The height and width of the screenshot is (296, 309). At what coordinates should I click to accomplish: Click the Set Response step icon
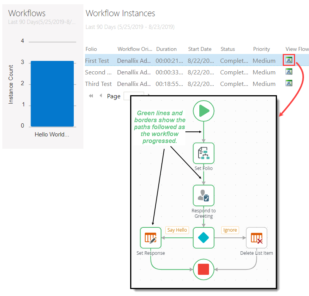point(150,238)
